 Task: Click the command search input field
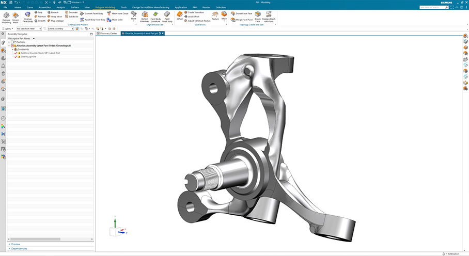[432, 7]
